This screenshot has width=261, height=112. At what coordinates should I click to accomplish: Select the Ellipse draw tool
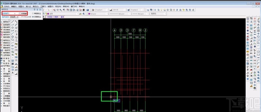coord(13,46)
